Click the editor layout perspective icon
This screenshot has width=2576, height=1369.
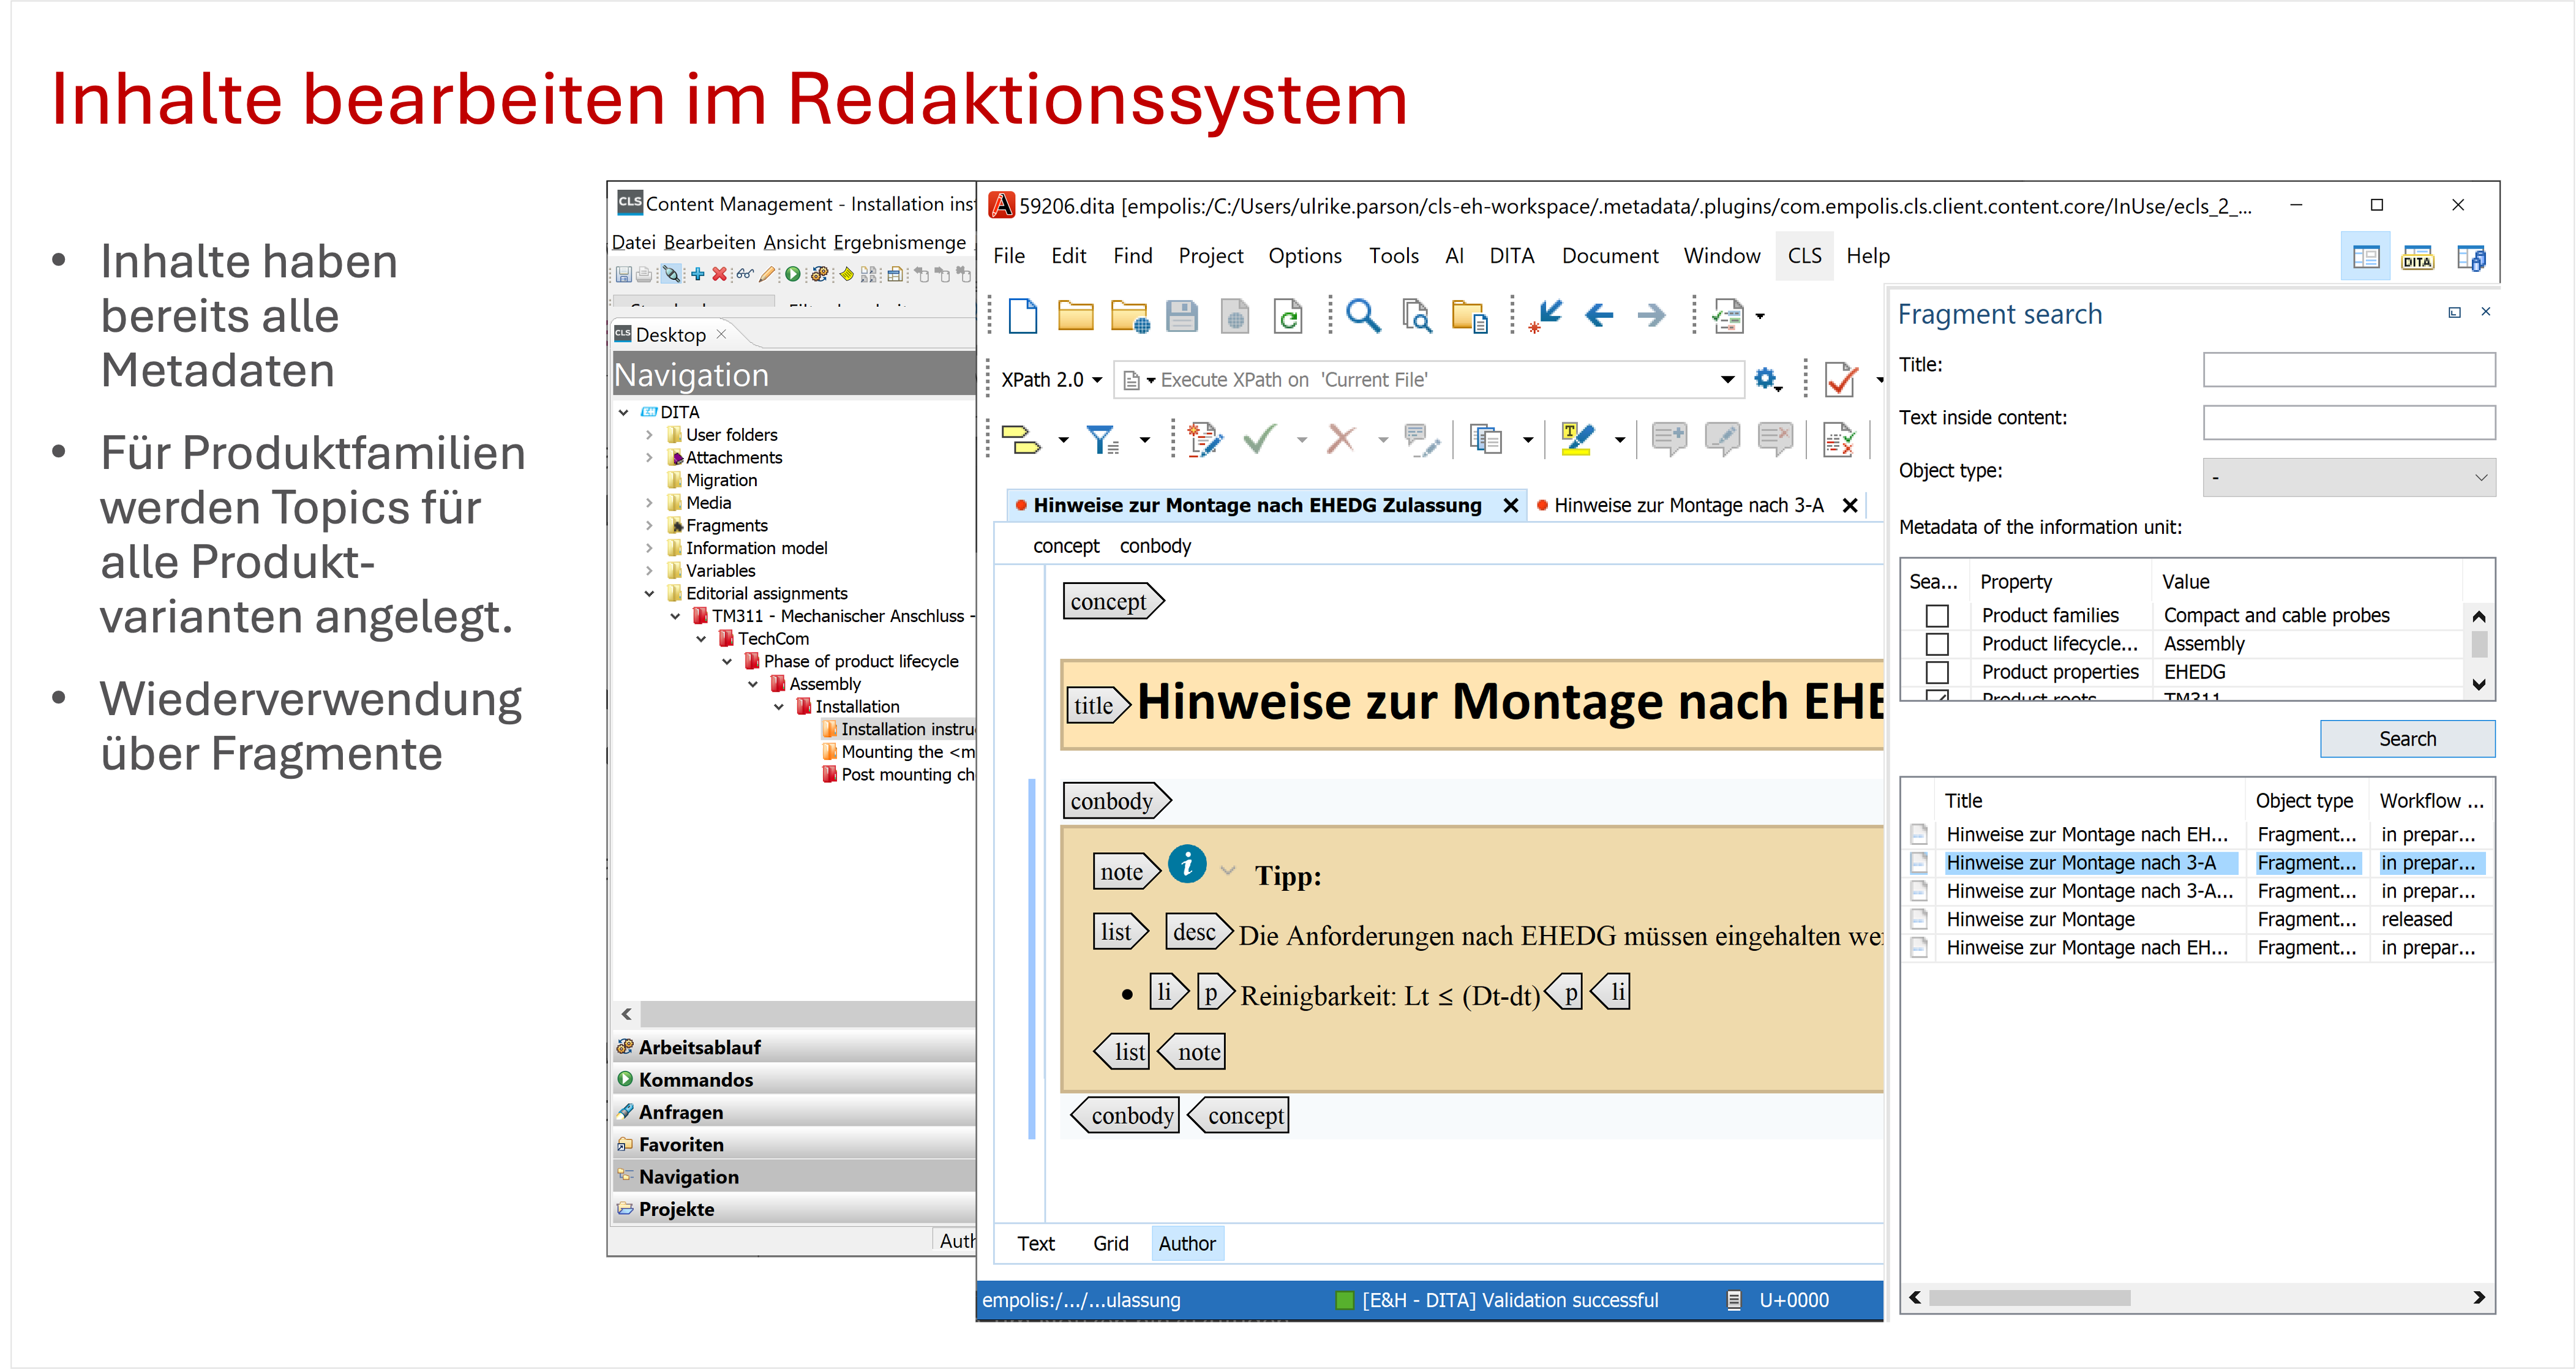(x=2365, y=257)
